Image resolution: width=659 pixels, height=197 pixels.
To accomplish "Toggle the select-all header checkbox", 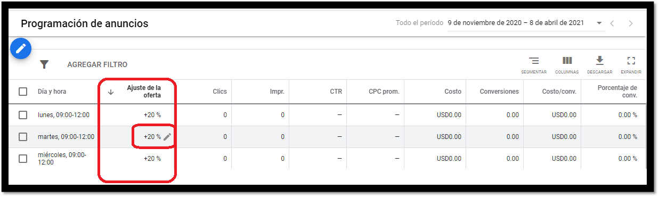I will [23, 92].
